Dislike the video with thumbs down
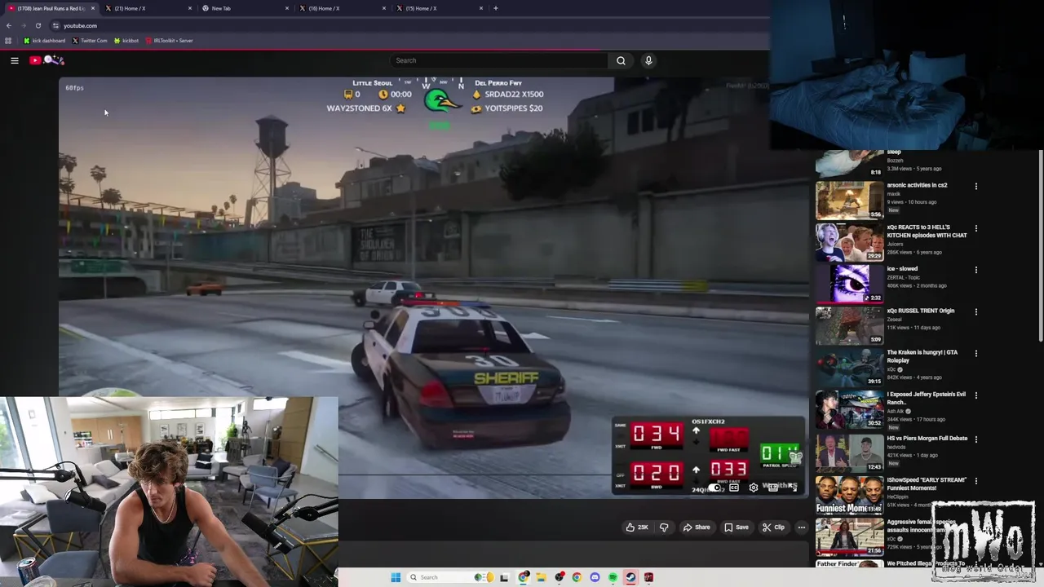The width and height of the screenshot is (1044, 587). (664, 527)
